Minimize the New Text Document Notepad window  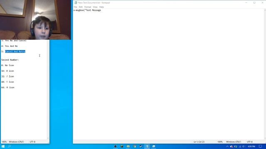pos(246,3)
